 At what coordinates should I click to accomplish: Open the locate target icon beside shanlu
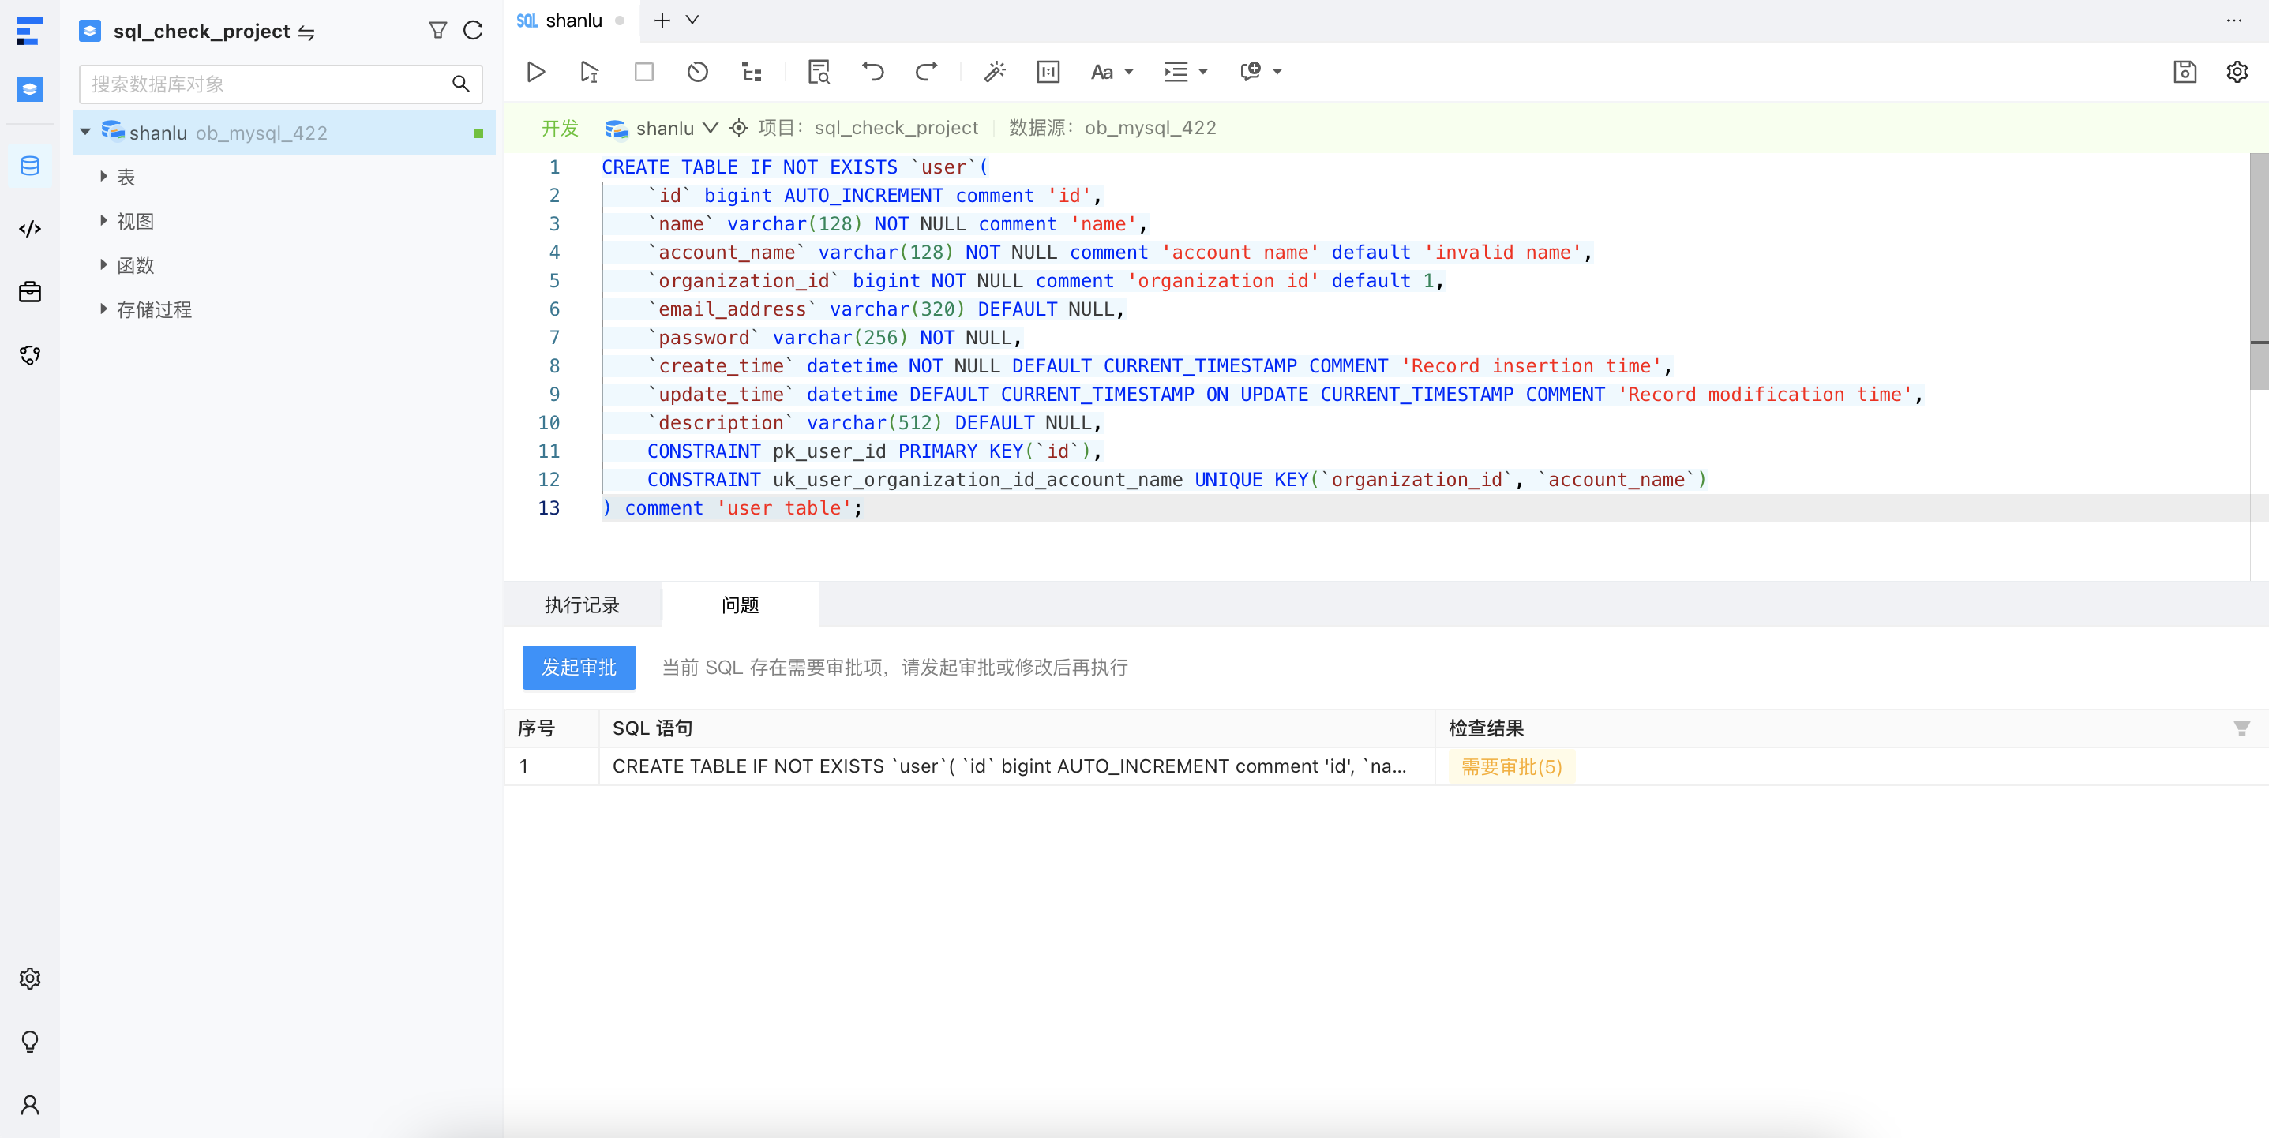738,128
